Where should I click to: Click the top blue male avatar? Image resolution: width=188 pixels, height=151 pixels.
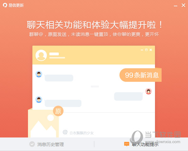click(39, 74)
